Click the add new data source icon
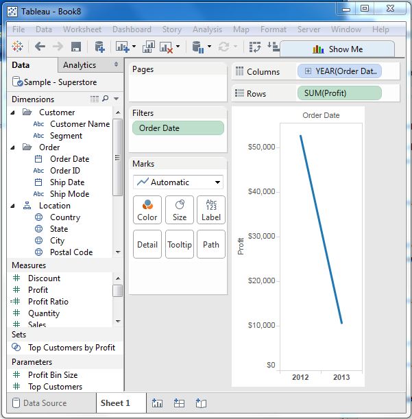This screenshot has height=419, width=412. coord(100,47)
